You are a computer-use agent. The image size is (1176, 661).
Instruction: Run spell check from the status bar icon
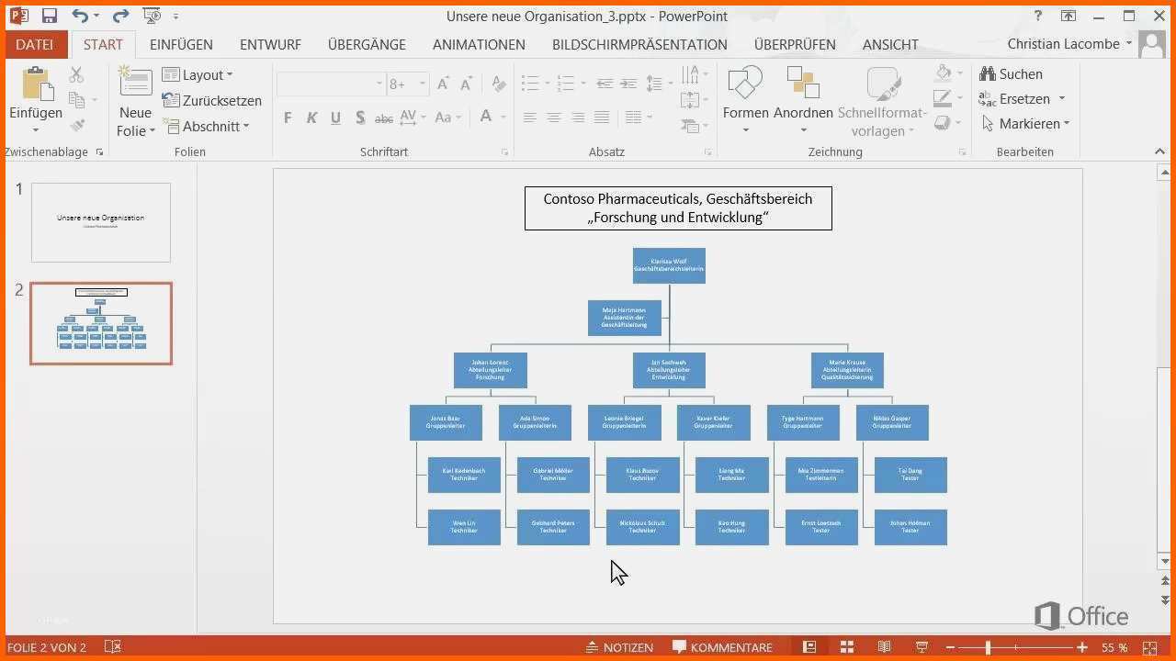pos(112,647)
